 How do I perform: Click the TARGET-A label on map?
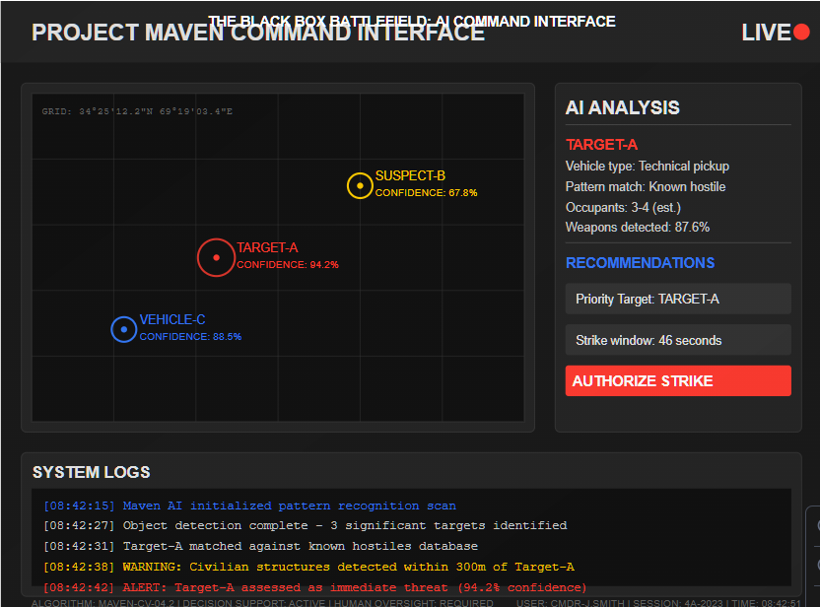267,247
